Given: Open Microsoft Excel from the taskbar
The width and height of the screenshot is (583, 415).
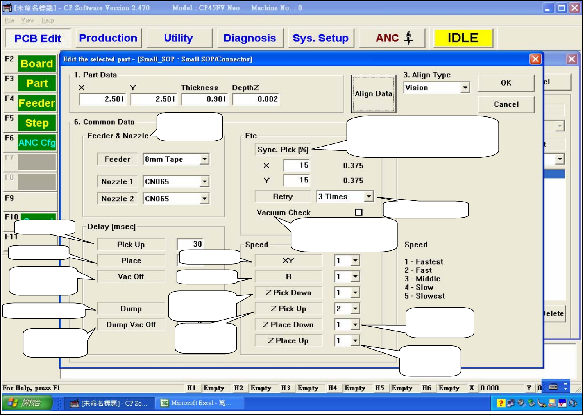Looking at the screenshot, I should pyautogui.click(x=200, y=403).
